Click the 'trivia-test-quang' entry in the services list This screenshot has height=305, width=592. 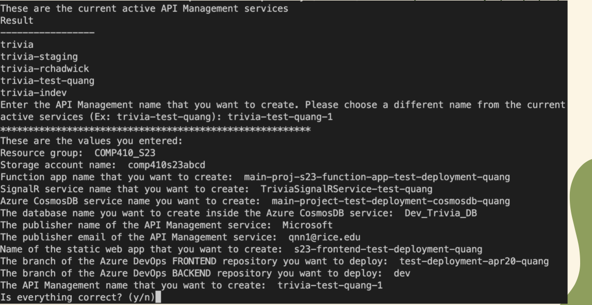47,81
